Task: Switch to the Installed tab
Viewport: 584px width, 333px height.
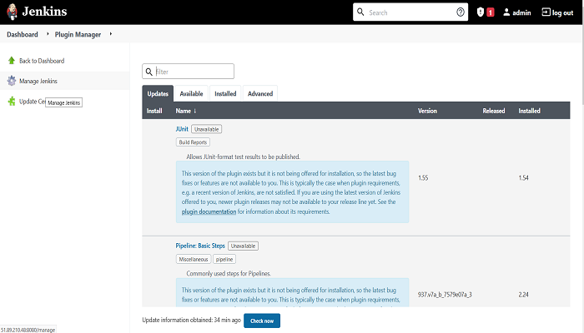Action: click(225, 93)
